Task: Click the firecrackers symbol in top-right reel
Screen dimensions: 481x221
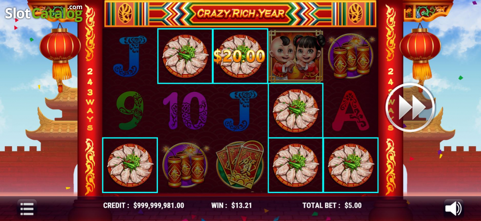Action: coord(351,56)
